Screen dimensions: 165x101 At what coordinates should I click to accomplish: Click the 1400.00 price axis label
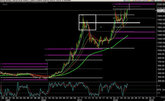point(161,35)
